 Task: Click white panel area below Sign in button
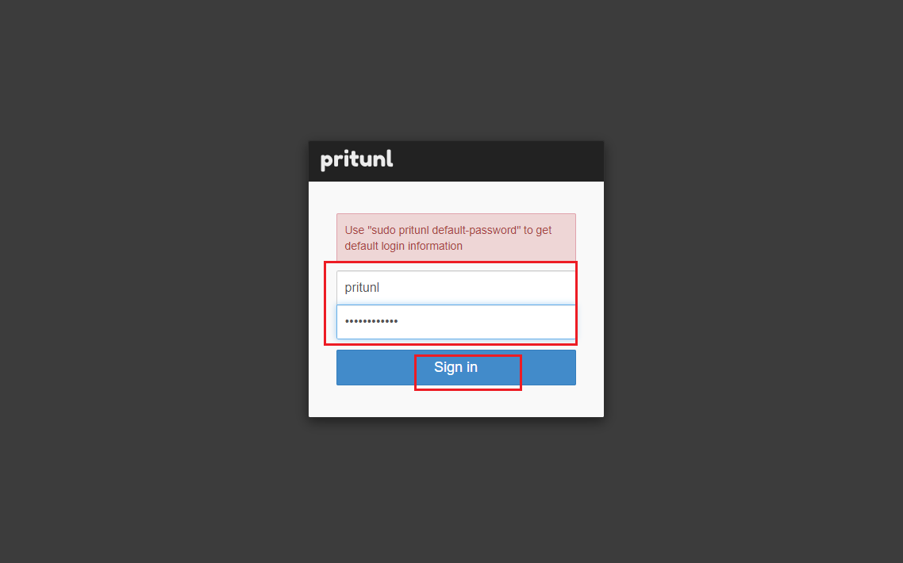click(x=455, y=401)
